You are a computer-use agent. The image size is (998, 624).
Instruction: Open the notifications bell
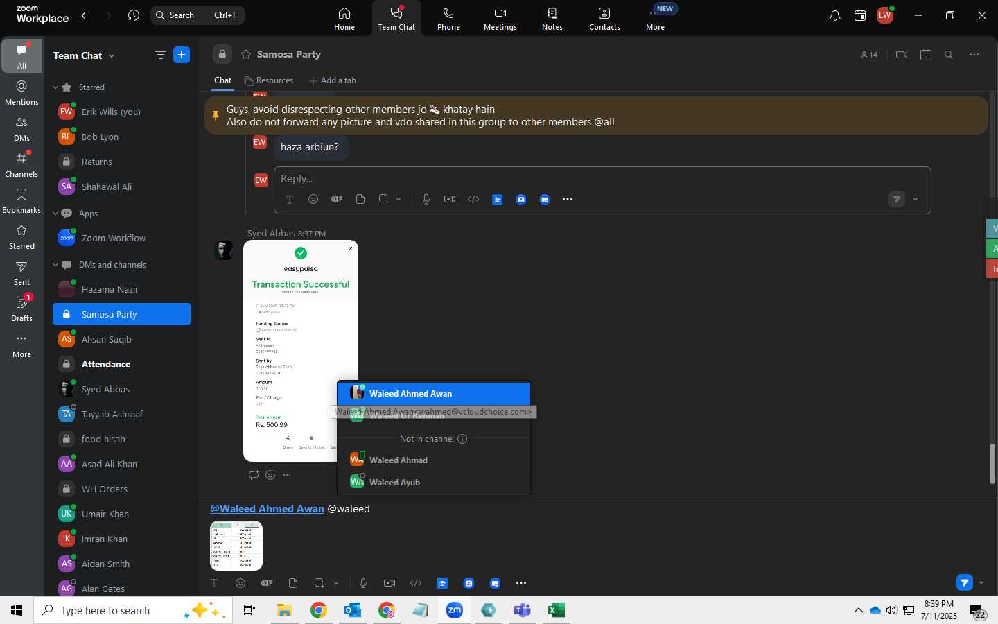[x=835, y=15]
